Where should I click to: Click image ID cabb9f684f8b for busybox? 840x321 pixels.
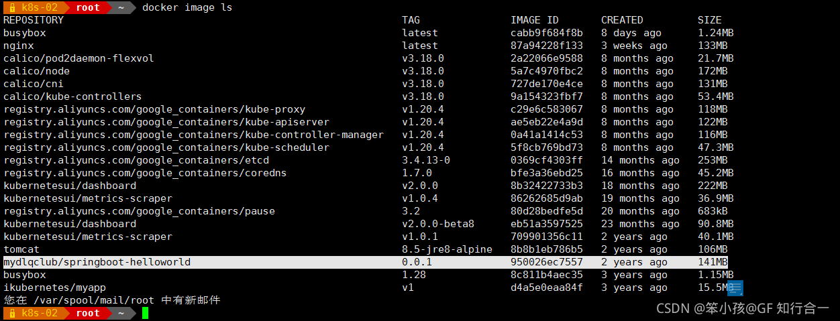(x=547, y=33)
